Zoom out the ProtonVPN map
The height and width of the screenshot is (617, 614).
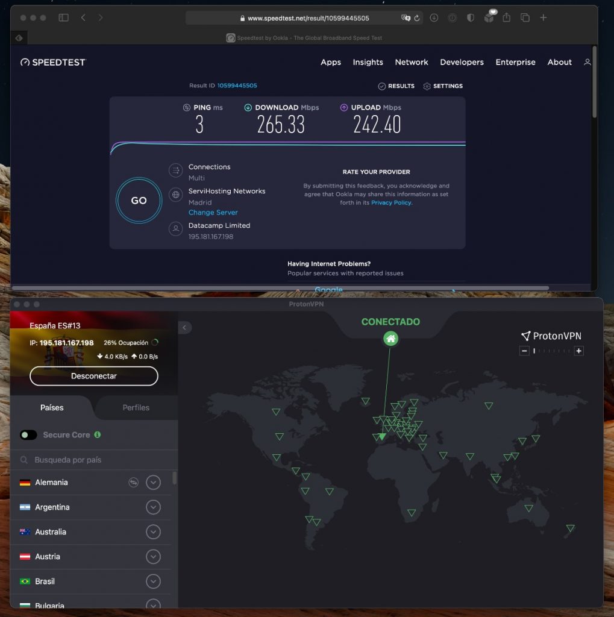(x=524, y=351)
